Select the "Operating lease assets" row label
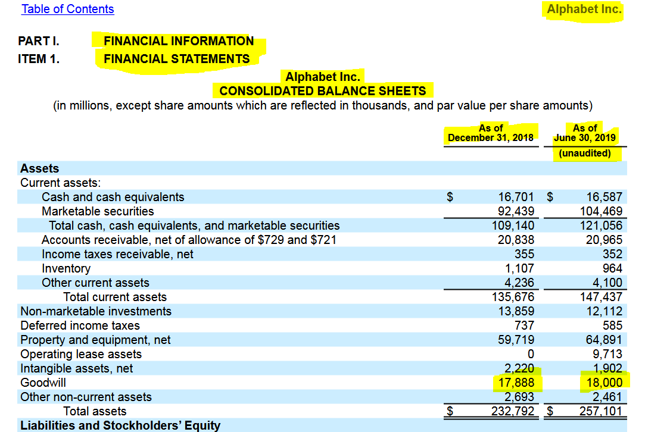 (81, 354)
